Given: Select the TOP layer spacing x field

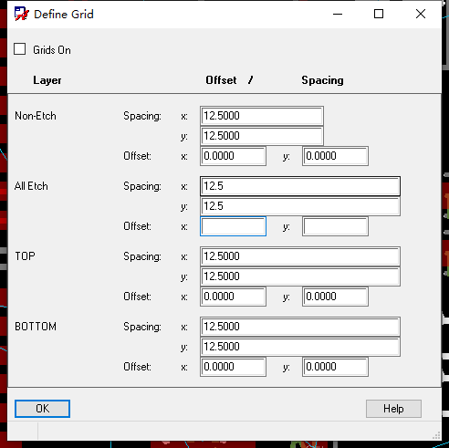Looking at the screenshot, I should (x=300, y=256).
